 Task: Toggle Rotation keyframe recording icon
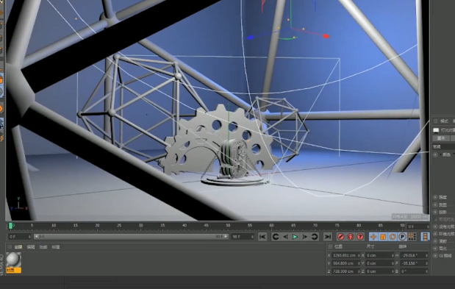coord(393,237)
